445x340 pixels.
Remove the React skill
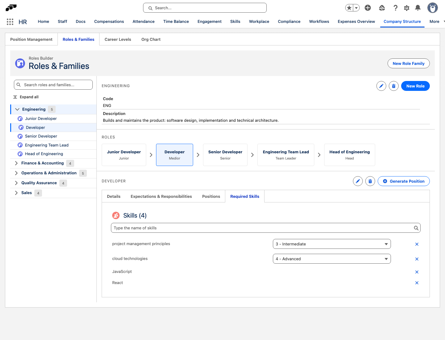click(417, 283)
